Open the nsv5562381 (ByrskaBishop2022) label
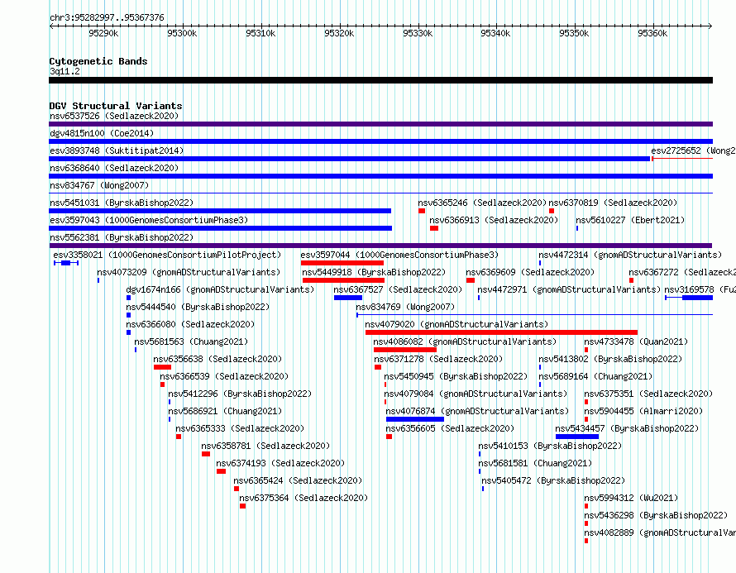Screen dimensions: 736x573 (122, 237)
